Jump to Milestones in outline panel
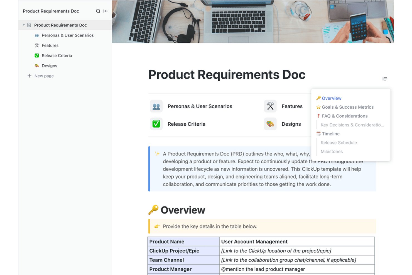Viewport: 412px width, 275px height. (x=332, y=152)
